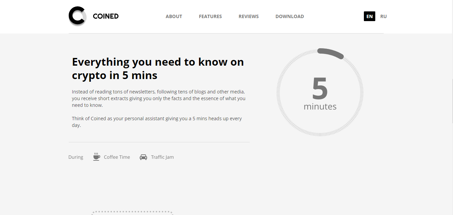The height and width of the screenshot is (215, 453).
Task: Go to the Download section
Action: coord(290,16)
